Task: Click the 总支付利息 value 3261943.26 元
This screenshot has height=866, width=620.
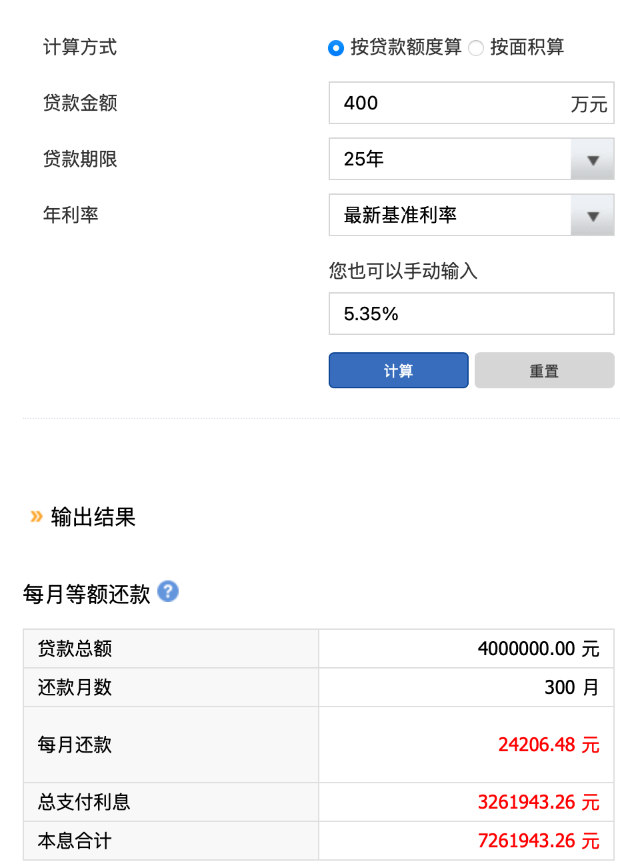Action: [539, 802]
